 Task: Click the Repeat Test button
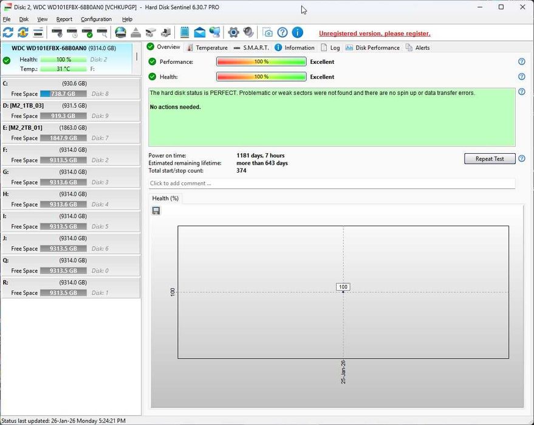(x=490, y=159)
